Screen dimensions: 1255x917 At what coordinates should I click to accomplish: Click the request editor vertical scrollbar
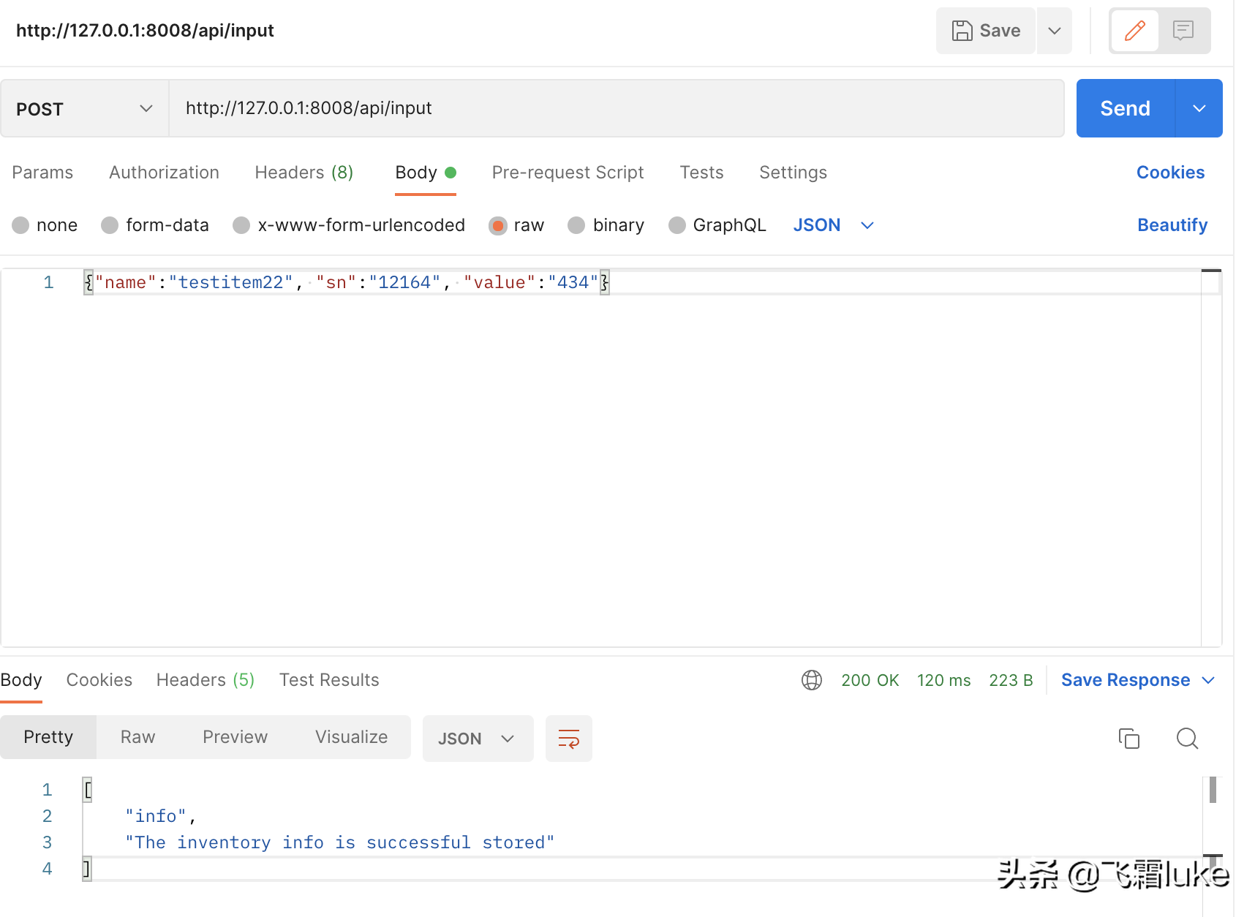click(1211, 458)
